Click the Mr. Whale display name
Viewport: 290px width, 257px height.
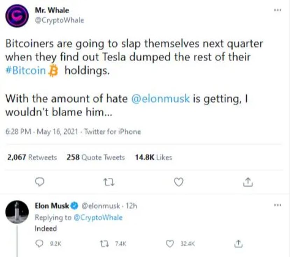[52, 11]
